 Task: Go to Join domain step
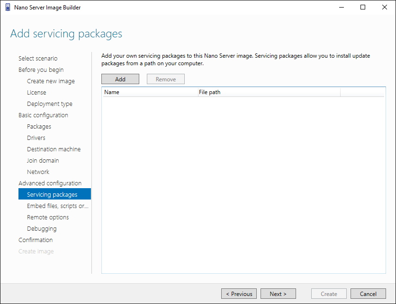click(43, 160)
